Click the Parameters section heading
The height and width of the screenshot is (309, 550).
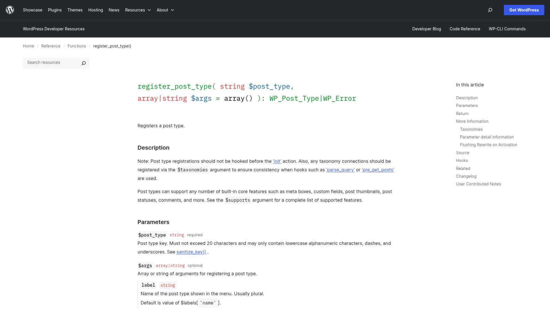click(153, 222)
